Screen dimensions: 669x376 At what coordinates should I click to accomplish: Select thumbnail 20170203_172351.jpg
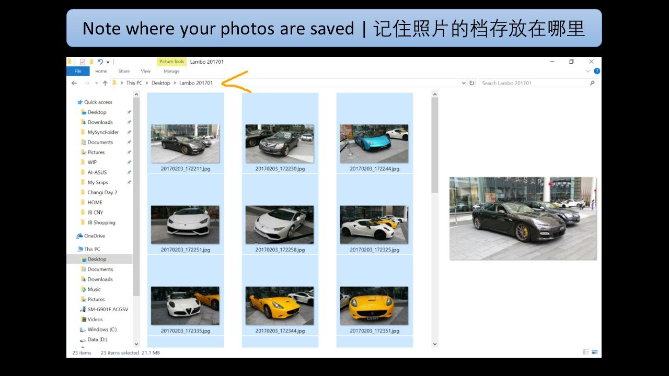pyautogui.click(x=374, y=305)
